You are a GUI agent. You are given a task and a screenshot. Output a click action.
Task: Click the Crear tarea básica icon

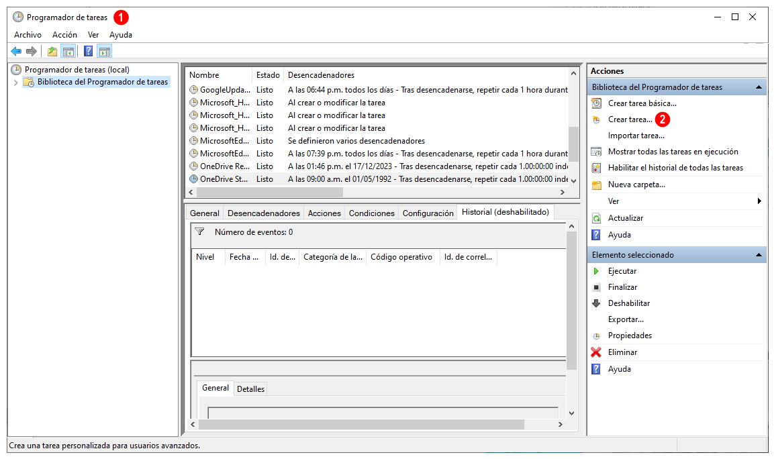596,103
